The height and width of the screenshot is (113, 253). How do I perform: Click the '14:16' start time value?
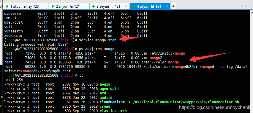[x=120, y=53]
